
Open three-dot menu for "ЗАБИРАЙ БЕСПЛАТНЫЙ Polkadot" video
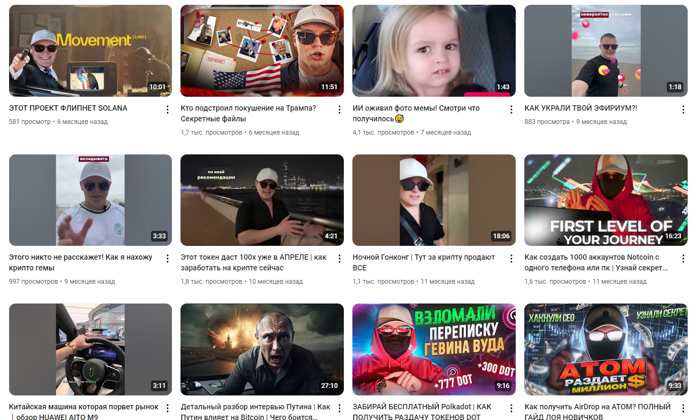[x=511, y=408]
